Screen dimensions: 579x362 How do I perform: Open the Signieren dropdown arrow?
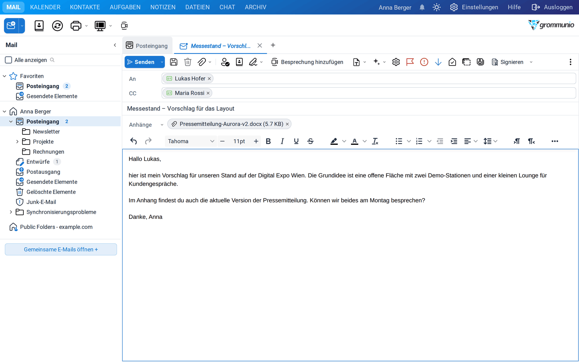coord(531,62)
